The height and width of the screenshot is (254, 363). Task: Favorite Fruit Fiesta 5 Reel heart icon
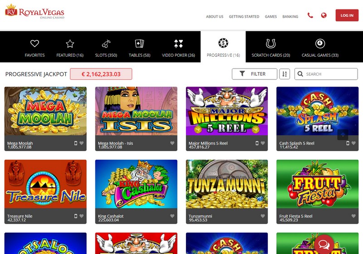[x=353, y=216]
